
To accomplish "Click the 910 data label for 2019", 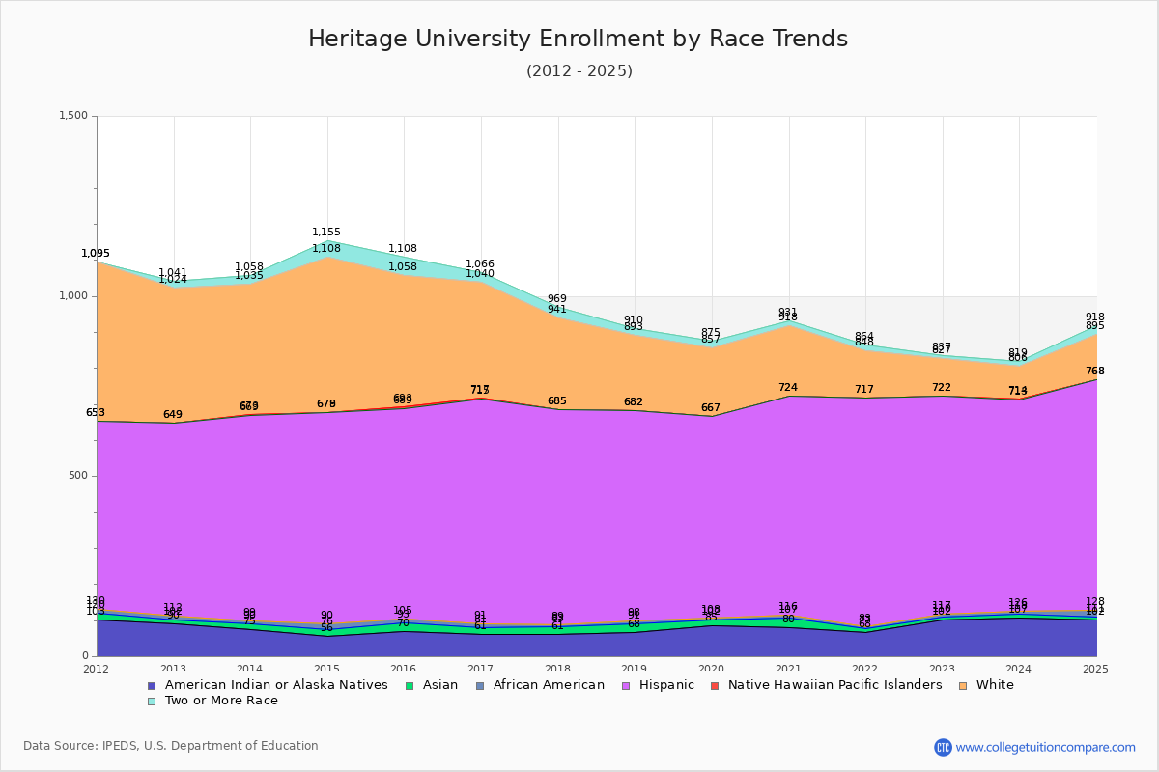I will pos(634,320).
